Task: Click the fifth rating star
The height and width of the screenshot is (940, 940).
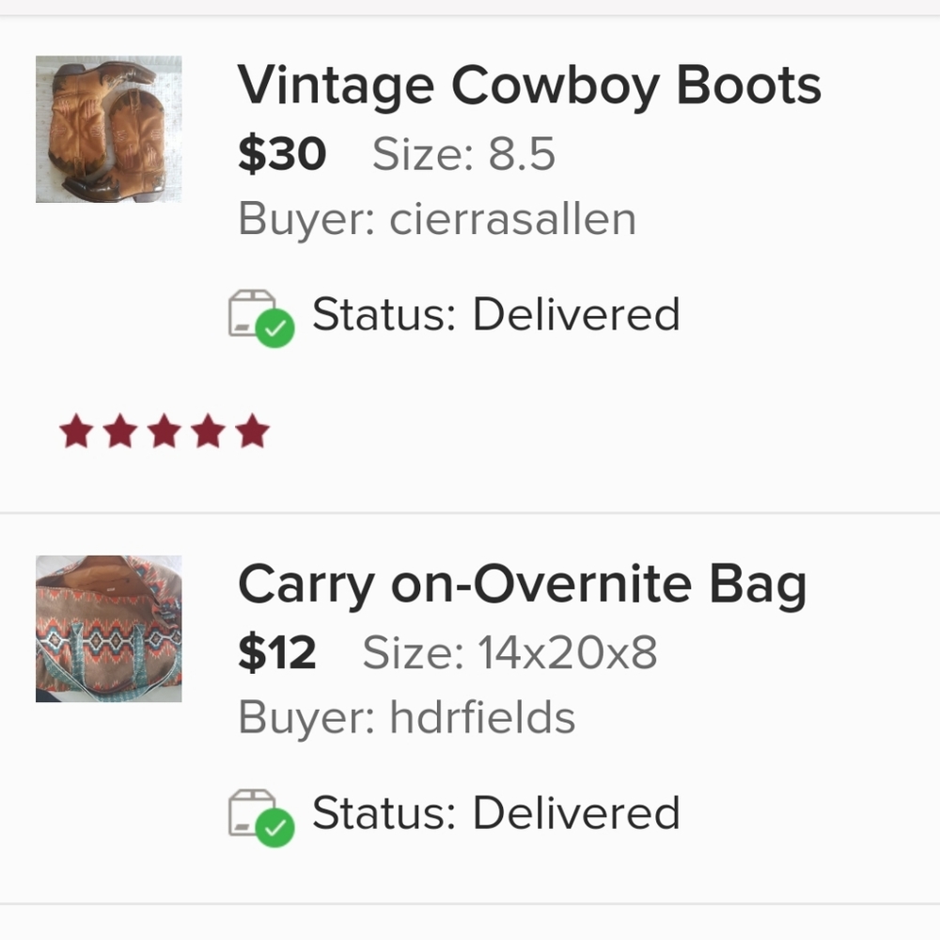Action: tap(252, 432)
